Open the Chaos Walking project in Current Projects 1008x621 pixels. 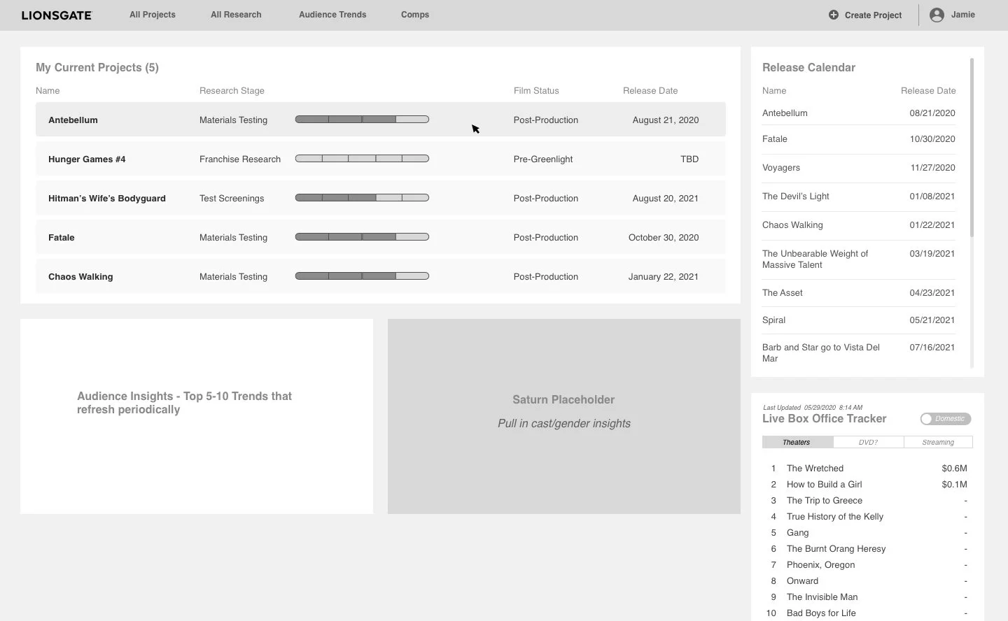pyautogui.click(x=381, y=276)
